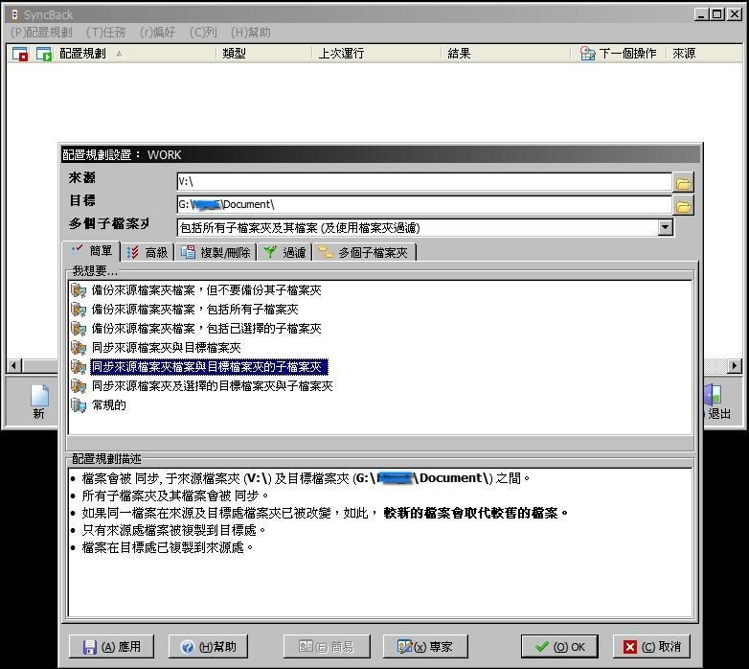
Task: Click the icon of the highlighted sync option
Action: click(79, 366)
